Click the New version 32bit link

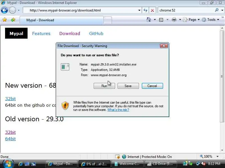[10, 99]
